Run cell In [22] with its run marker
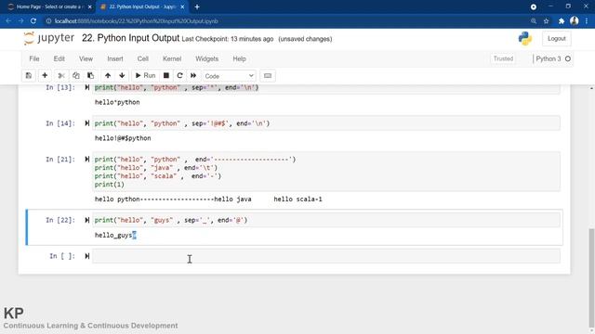 pyautogui.click(x=86, y=220)
